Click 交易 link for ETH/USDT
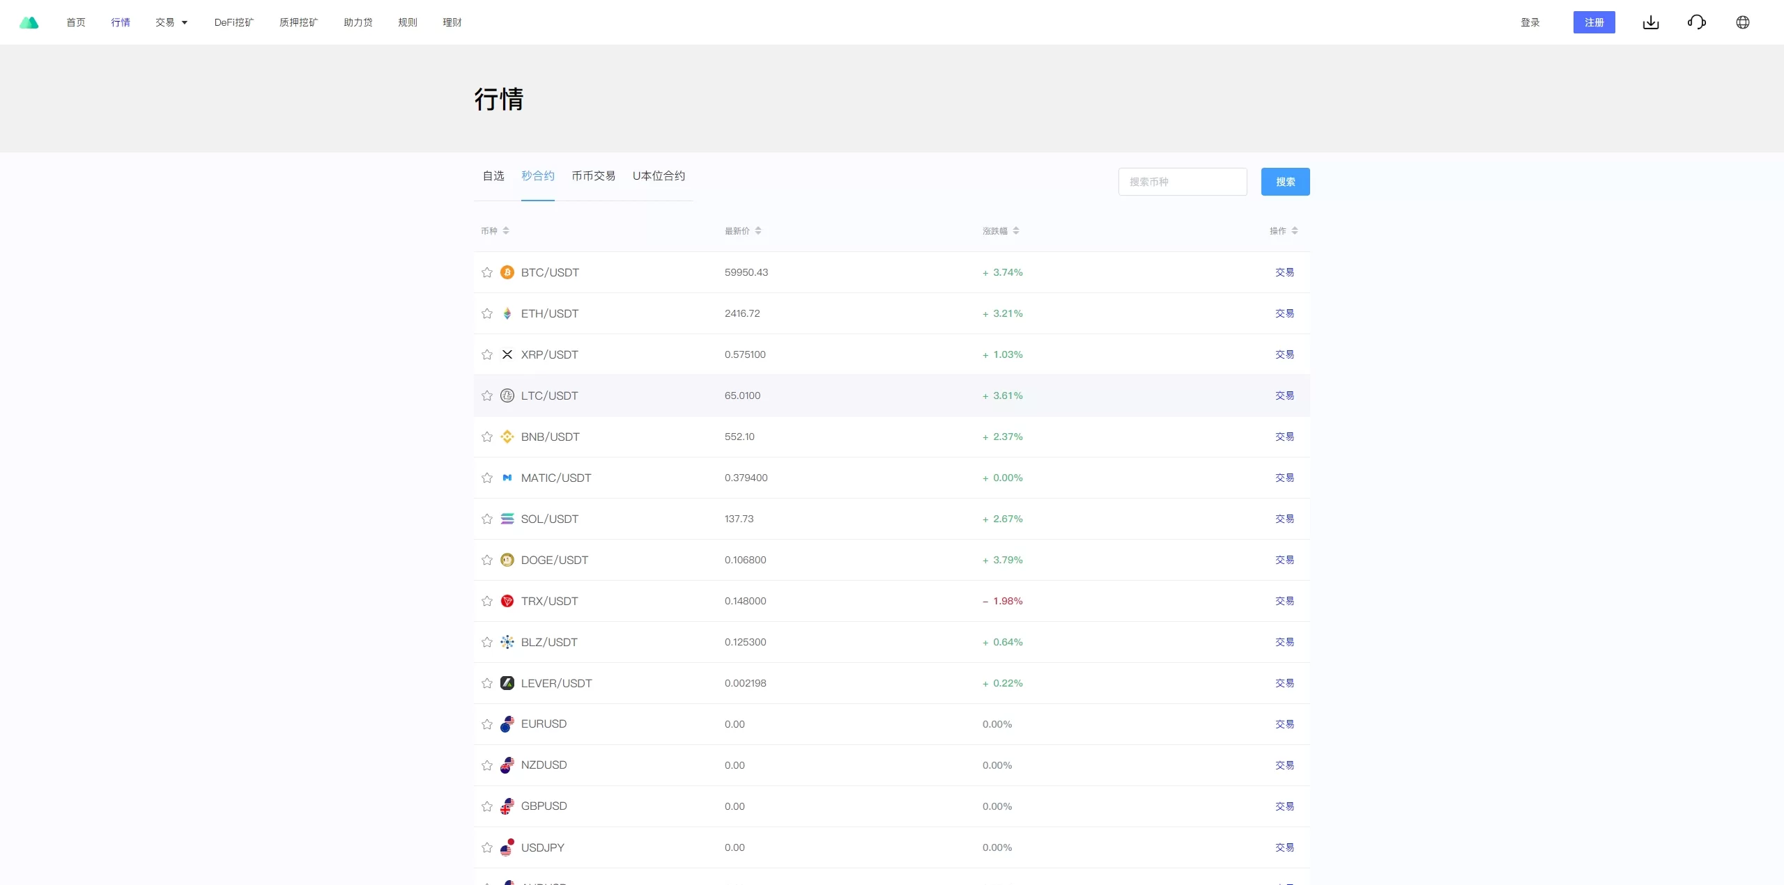This screenshot has width=1784, height=885. (x=1284, y=313)
